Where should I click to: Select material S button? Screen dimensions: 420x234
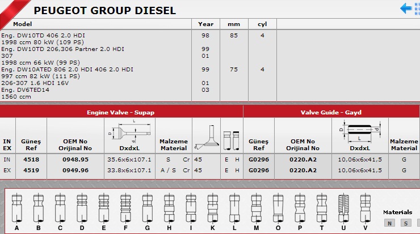click(406, 223)
